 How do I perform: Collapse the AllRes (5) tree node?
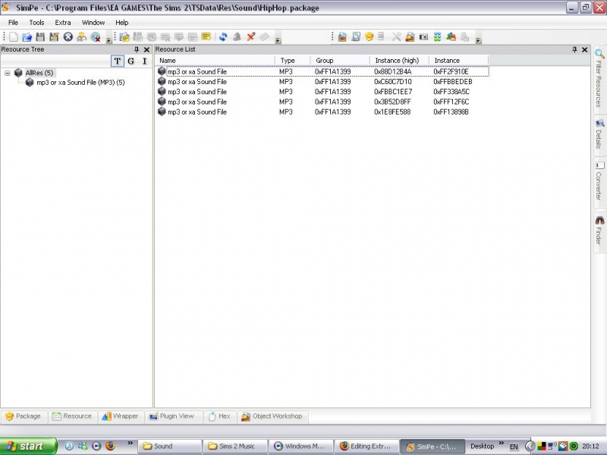8,73
